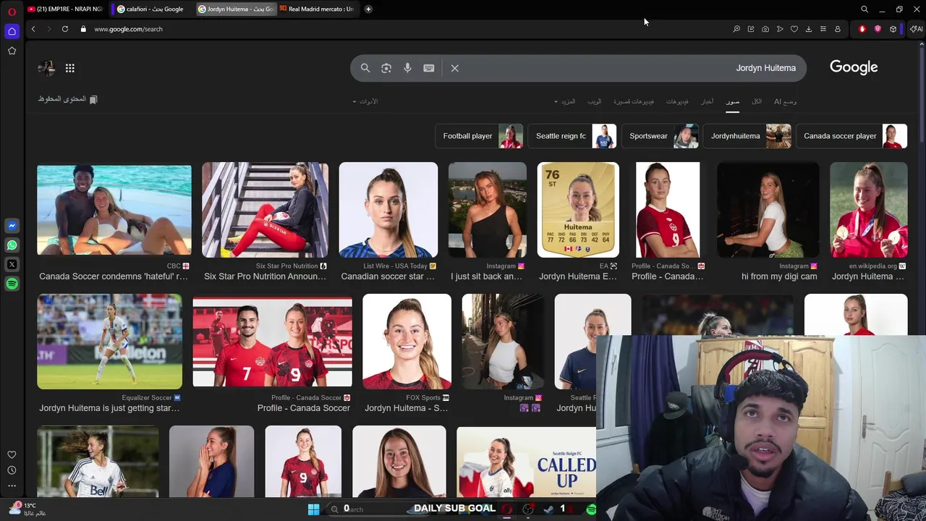Open the en.wikipedia.org Jordyn Huitema image
Image resolution: width=926 pixels, height=521 pixels.
868,210
